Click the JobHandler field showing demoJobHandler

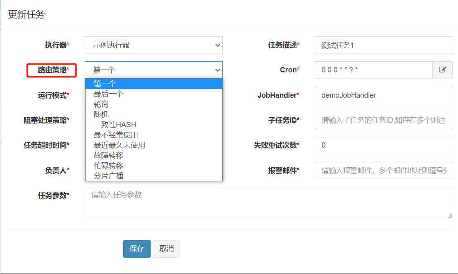click(x=383, y=96)
